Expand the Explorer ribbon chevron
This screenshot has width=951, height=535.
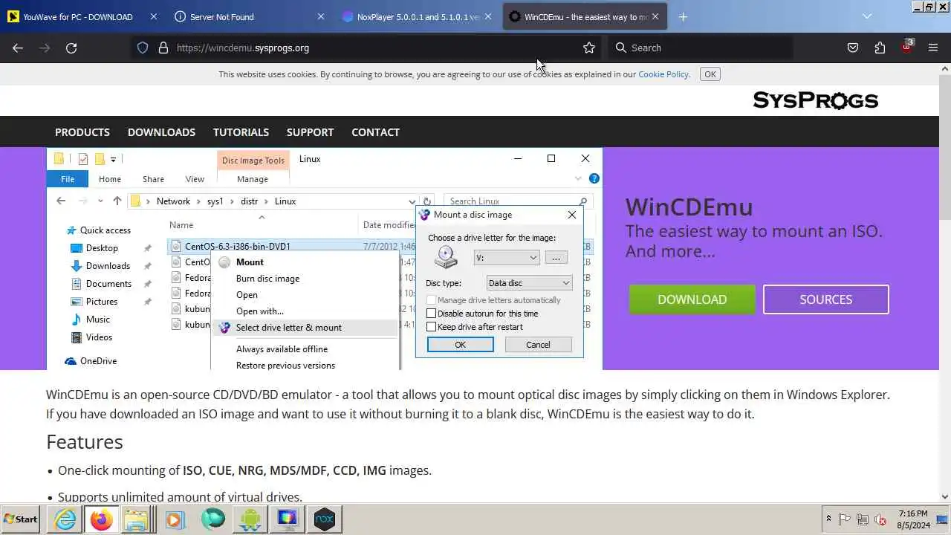point(578,178)
